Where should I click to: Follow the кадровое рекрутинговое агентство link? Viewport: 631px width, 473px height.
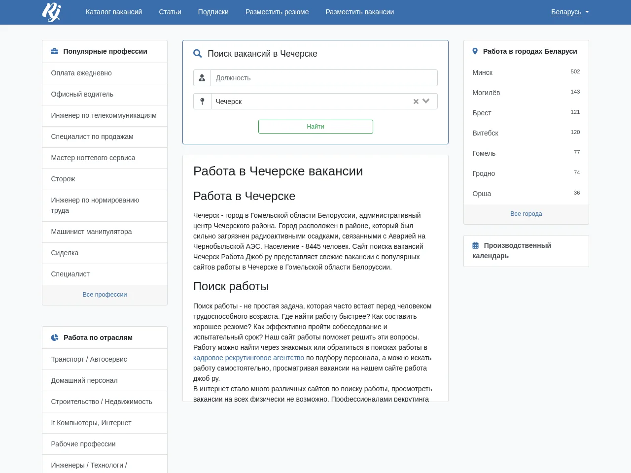point(249,358)
